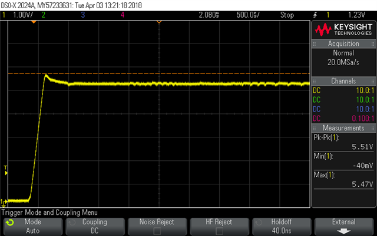The width and height of the screenshot is (377, 236).
Task: Click the 2.080 delay time value
Action: [209, 15]
